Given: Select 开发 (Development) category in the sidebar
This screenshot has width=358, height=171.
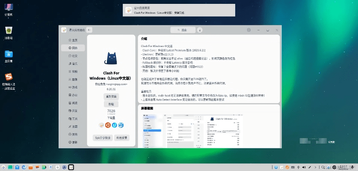Looking at the screenshot, I should [x=73, y=111].
